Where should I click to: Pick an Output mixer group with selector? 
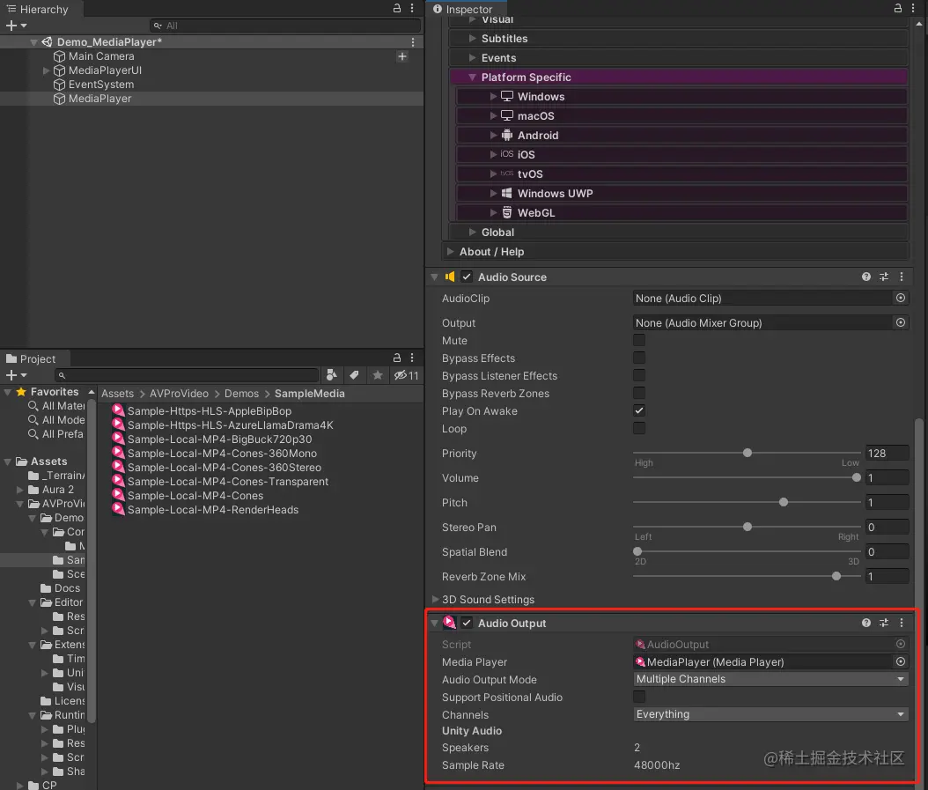900,322
